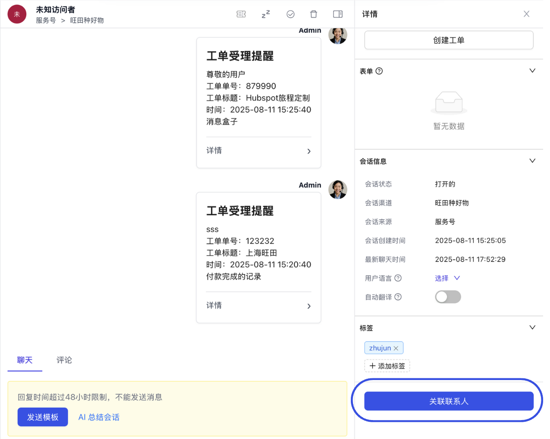Click the 自动翻译 help icon

(x=397, y=297)
